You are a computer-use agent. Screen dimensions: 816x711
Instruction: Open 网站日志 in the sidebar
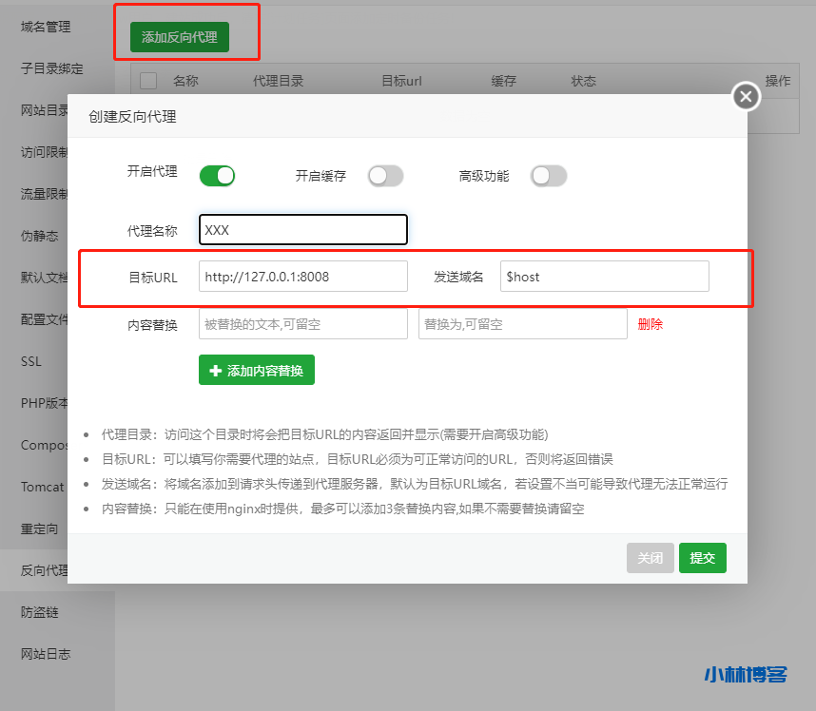46,654
